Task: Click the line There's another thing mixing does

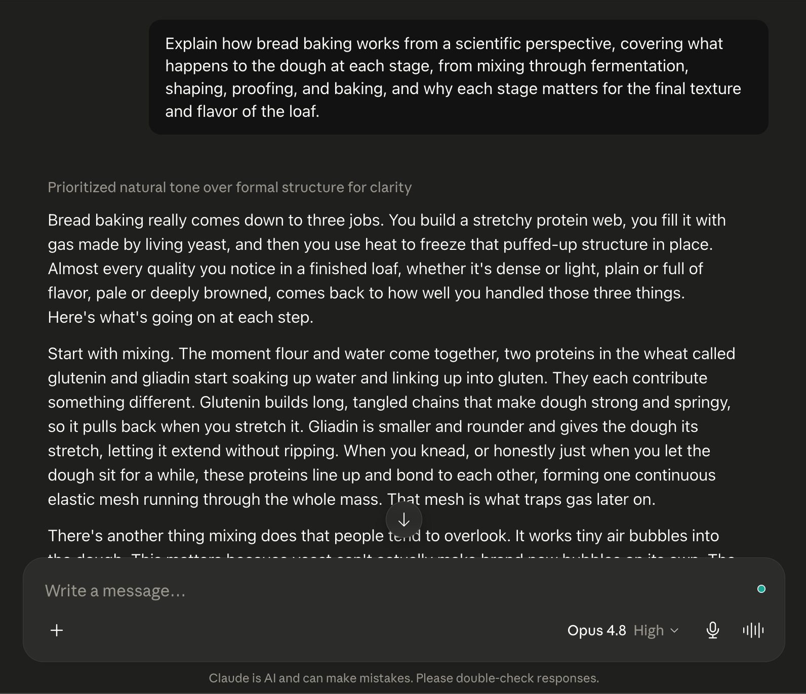Action: coord(383,536)
